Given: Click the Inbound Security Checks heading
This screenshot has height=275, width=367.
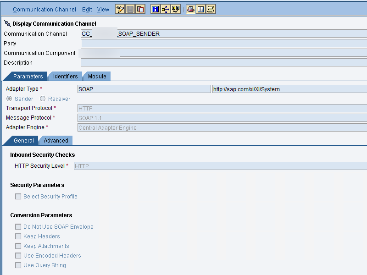Looking at the screenshot, I should click(x=42, y=155).
